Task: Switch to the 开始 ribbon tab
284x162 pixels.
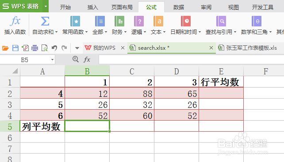Action: (65, 7)
